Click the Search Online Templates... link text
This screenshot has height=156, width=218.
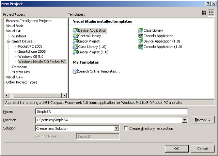99,71
